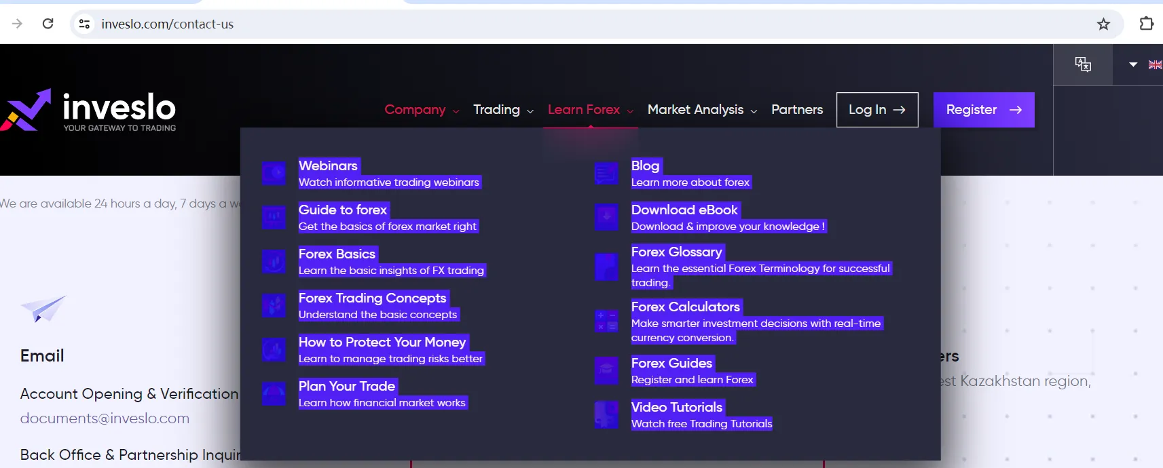Screen dimensions: 1163x468
Task: Open Forex Basics menu entry
Action: coord(337,254)
